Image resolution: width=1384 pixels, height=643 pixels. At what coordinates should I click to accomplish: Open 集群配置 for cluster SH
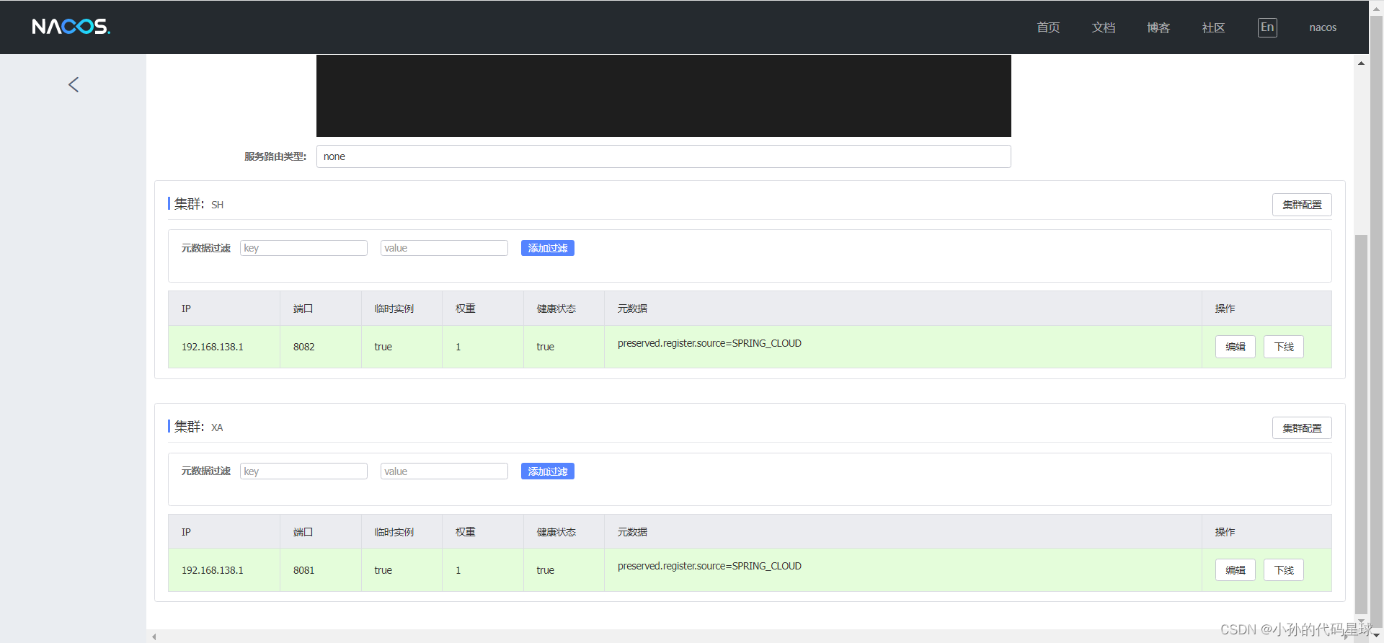point(1302,205)
